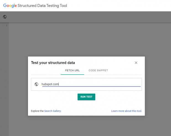Focus the URL field containing hubspot.com
This screenshot has width=171, height=136.
tap(91, 84)
